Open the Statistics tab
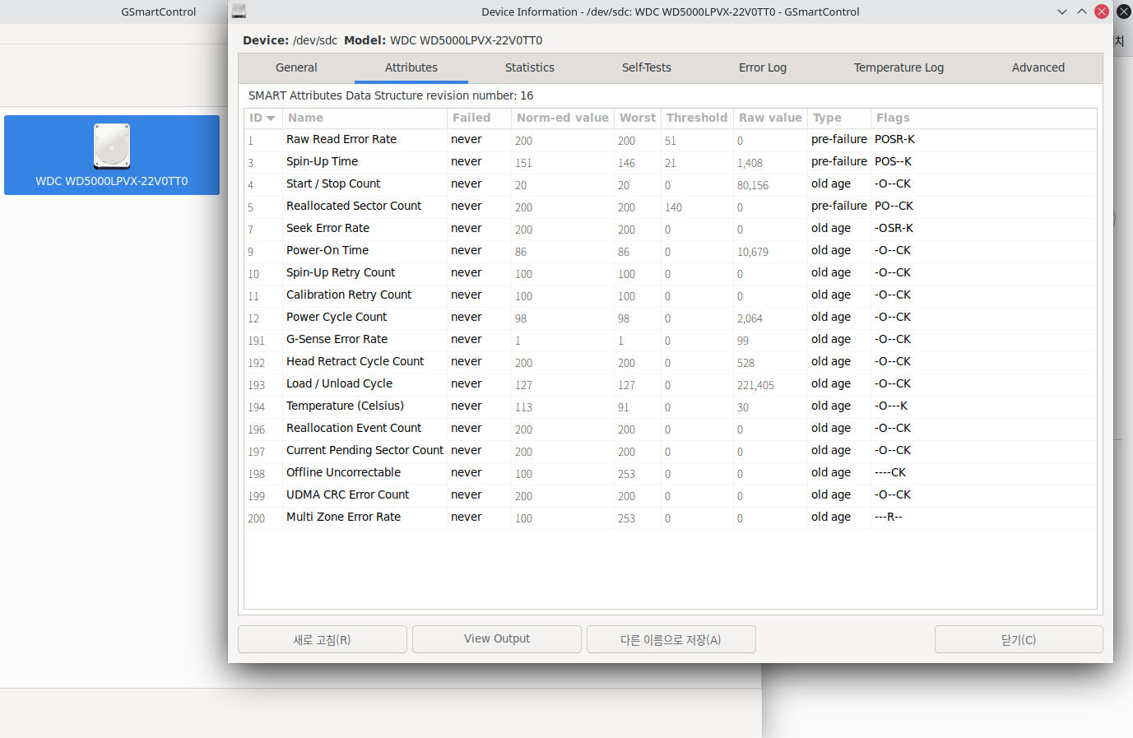Image resolution: width=1133 pixels, height=738 pixels. (530, 67)
